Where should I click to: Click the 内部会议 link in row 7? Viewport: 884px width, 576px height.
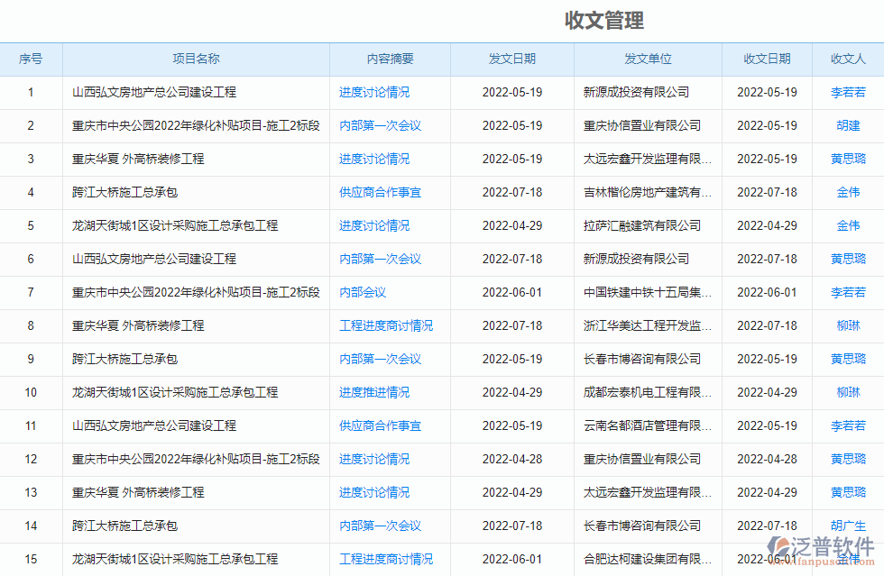click(359, 292)
